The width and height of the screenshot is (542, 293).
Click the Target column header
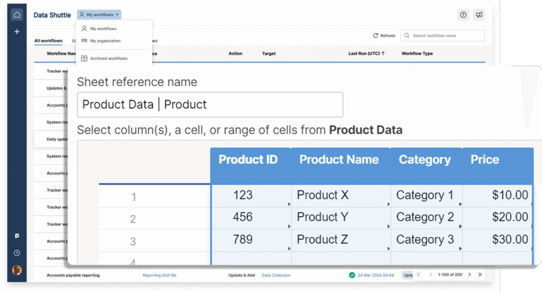tap(269, 54)
